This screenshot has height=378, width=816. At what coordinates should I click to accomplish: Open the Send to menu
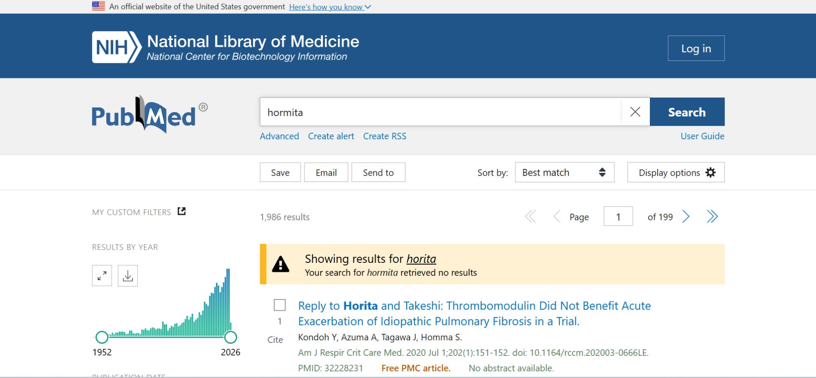(x=378, y=172)
